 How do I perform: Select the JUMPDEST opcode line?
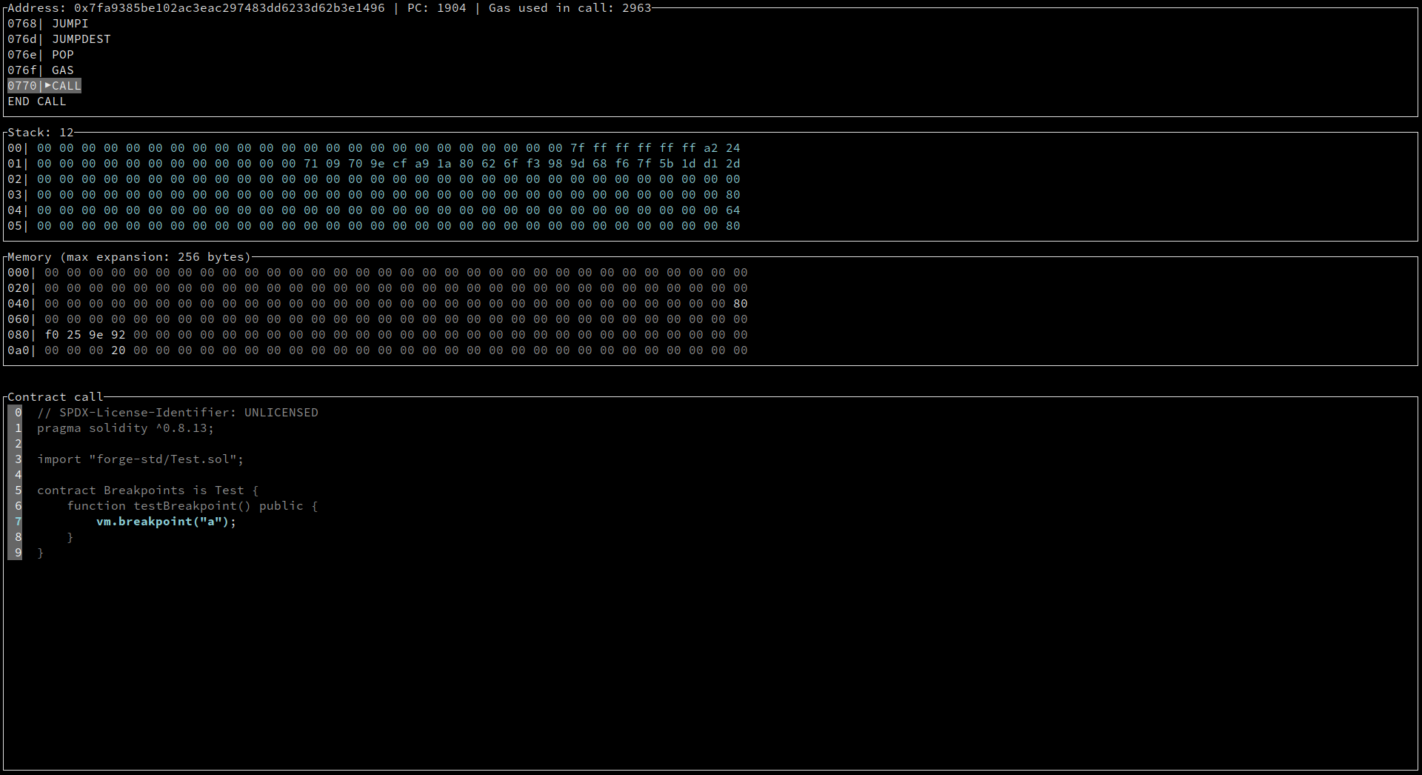[81, 39]
